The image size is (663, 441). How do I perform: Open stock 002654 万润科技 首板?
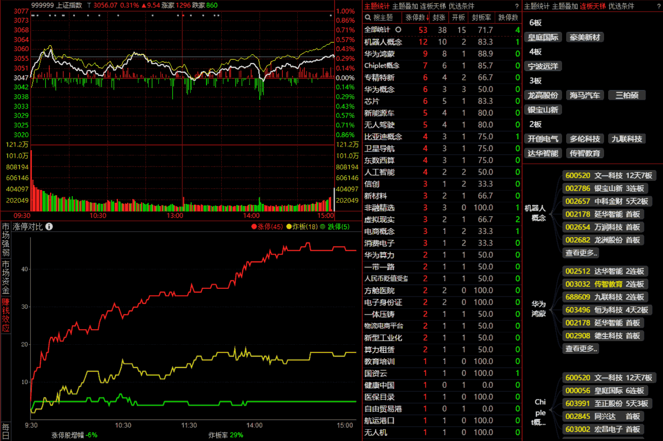603,227
